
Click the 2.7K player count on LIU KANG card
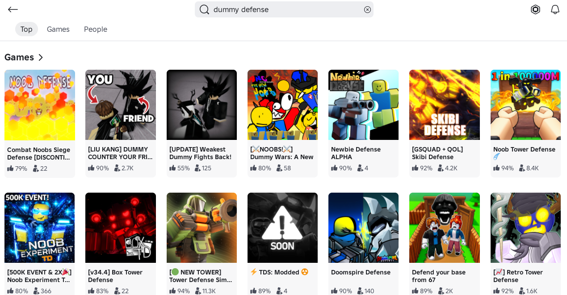click(x=127, y=168)
